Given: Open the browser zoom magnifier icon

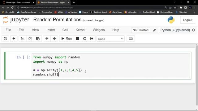Looking at the screenshot, I should coord(166,7).
